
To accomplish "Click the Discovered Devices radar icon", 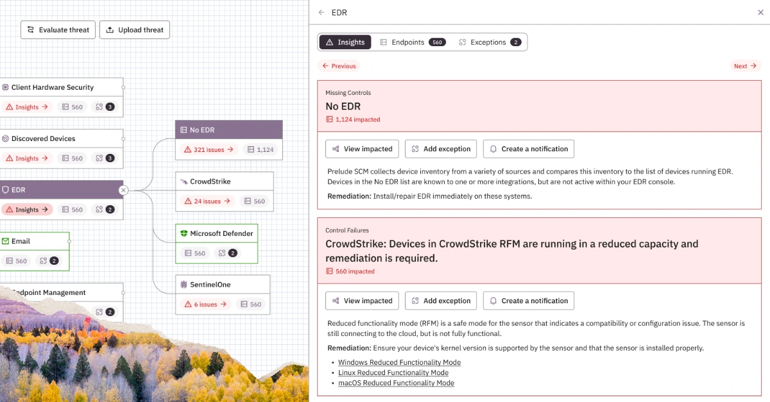I will [x=6, y=138].
